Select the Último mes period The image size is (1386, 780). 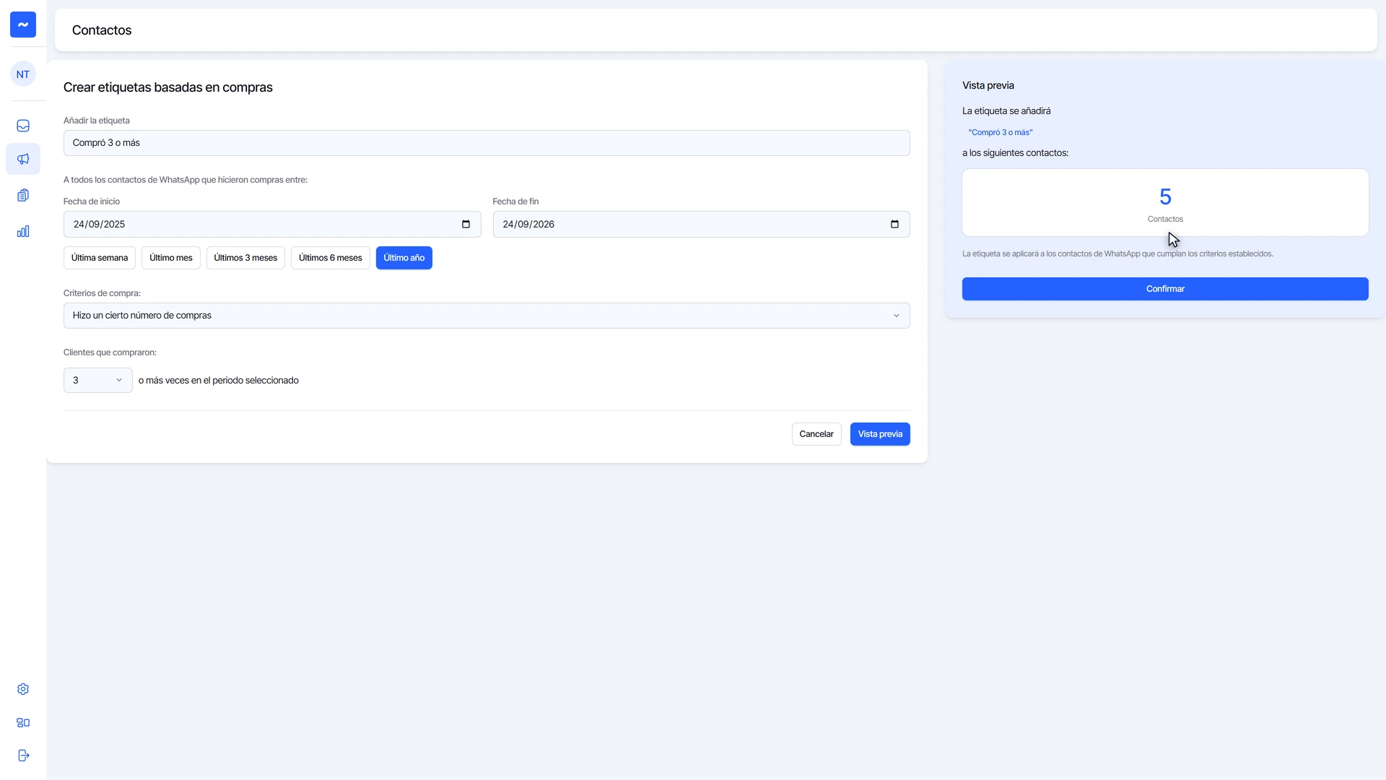(171, 258)
